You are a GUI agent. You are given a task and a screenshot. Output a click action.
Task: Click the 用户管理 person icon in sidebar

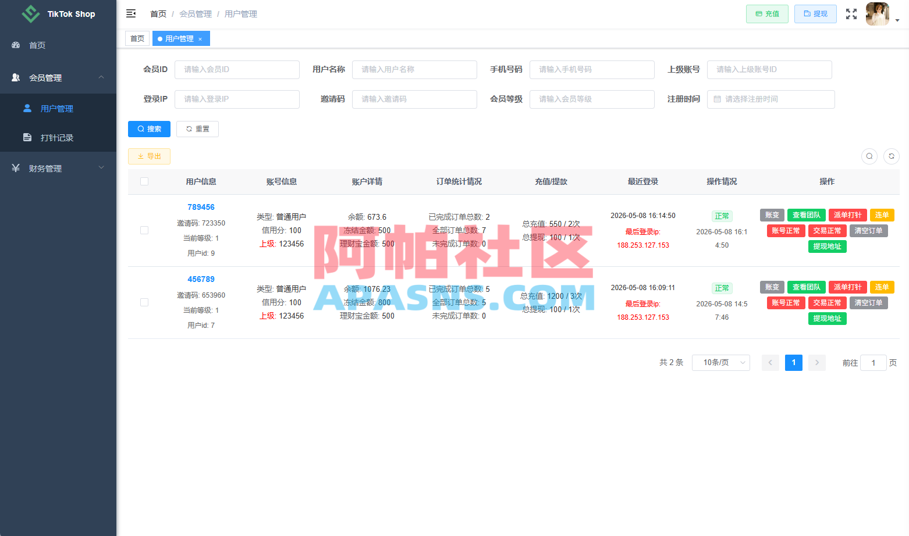point(27,108)
